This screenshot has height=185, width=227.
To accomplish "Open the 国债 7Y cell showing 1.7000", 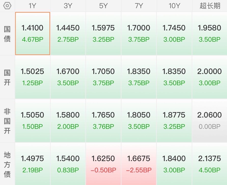I will (139, 34).
